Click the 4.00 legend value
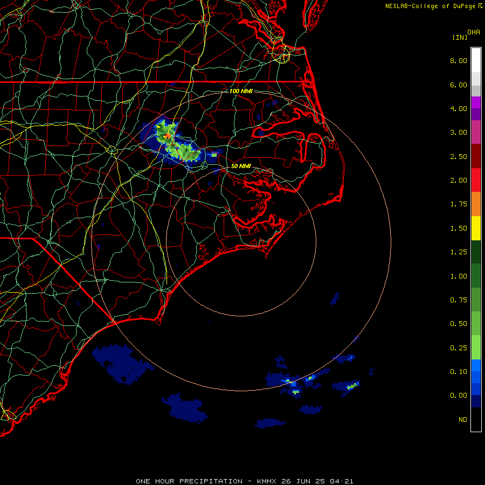This screenshot has width=485, height=485. coord(459,108)
